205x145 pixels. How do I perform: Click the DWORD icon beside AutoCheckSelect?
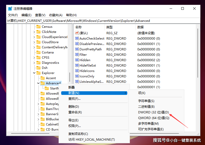[x=77, y=38]
